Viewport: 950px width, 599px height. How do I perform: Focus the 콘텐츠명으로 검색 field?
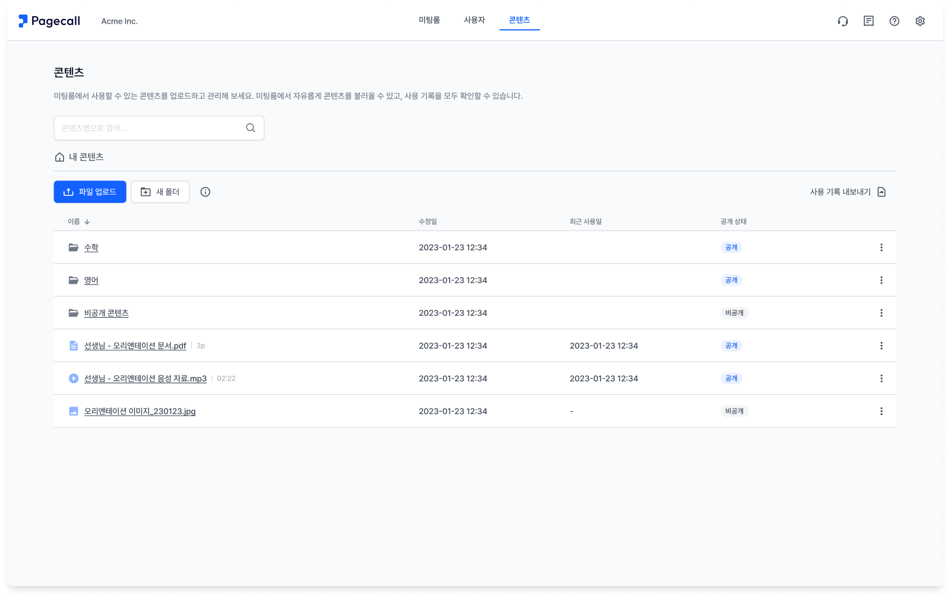click(159, 128)
